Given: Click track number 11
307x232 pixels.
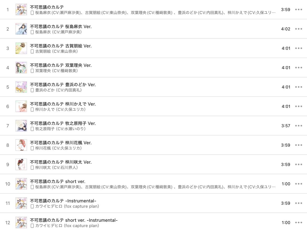Looking at the screenshot, I should [x=8, y=203].
